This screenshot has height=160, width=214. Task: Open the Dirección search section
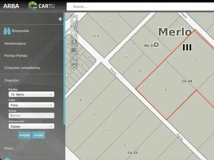(12, 80)
